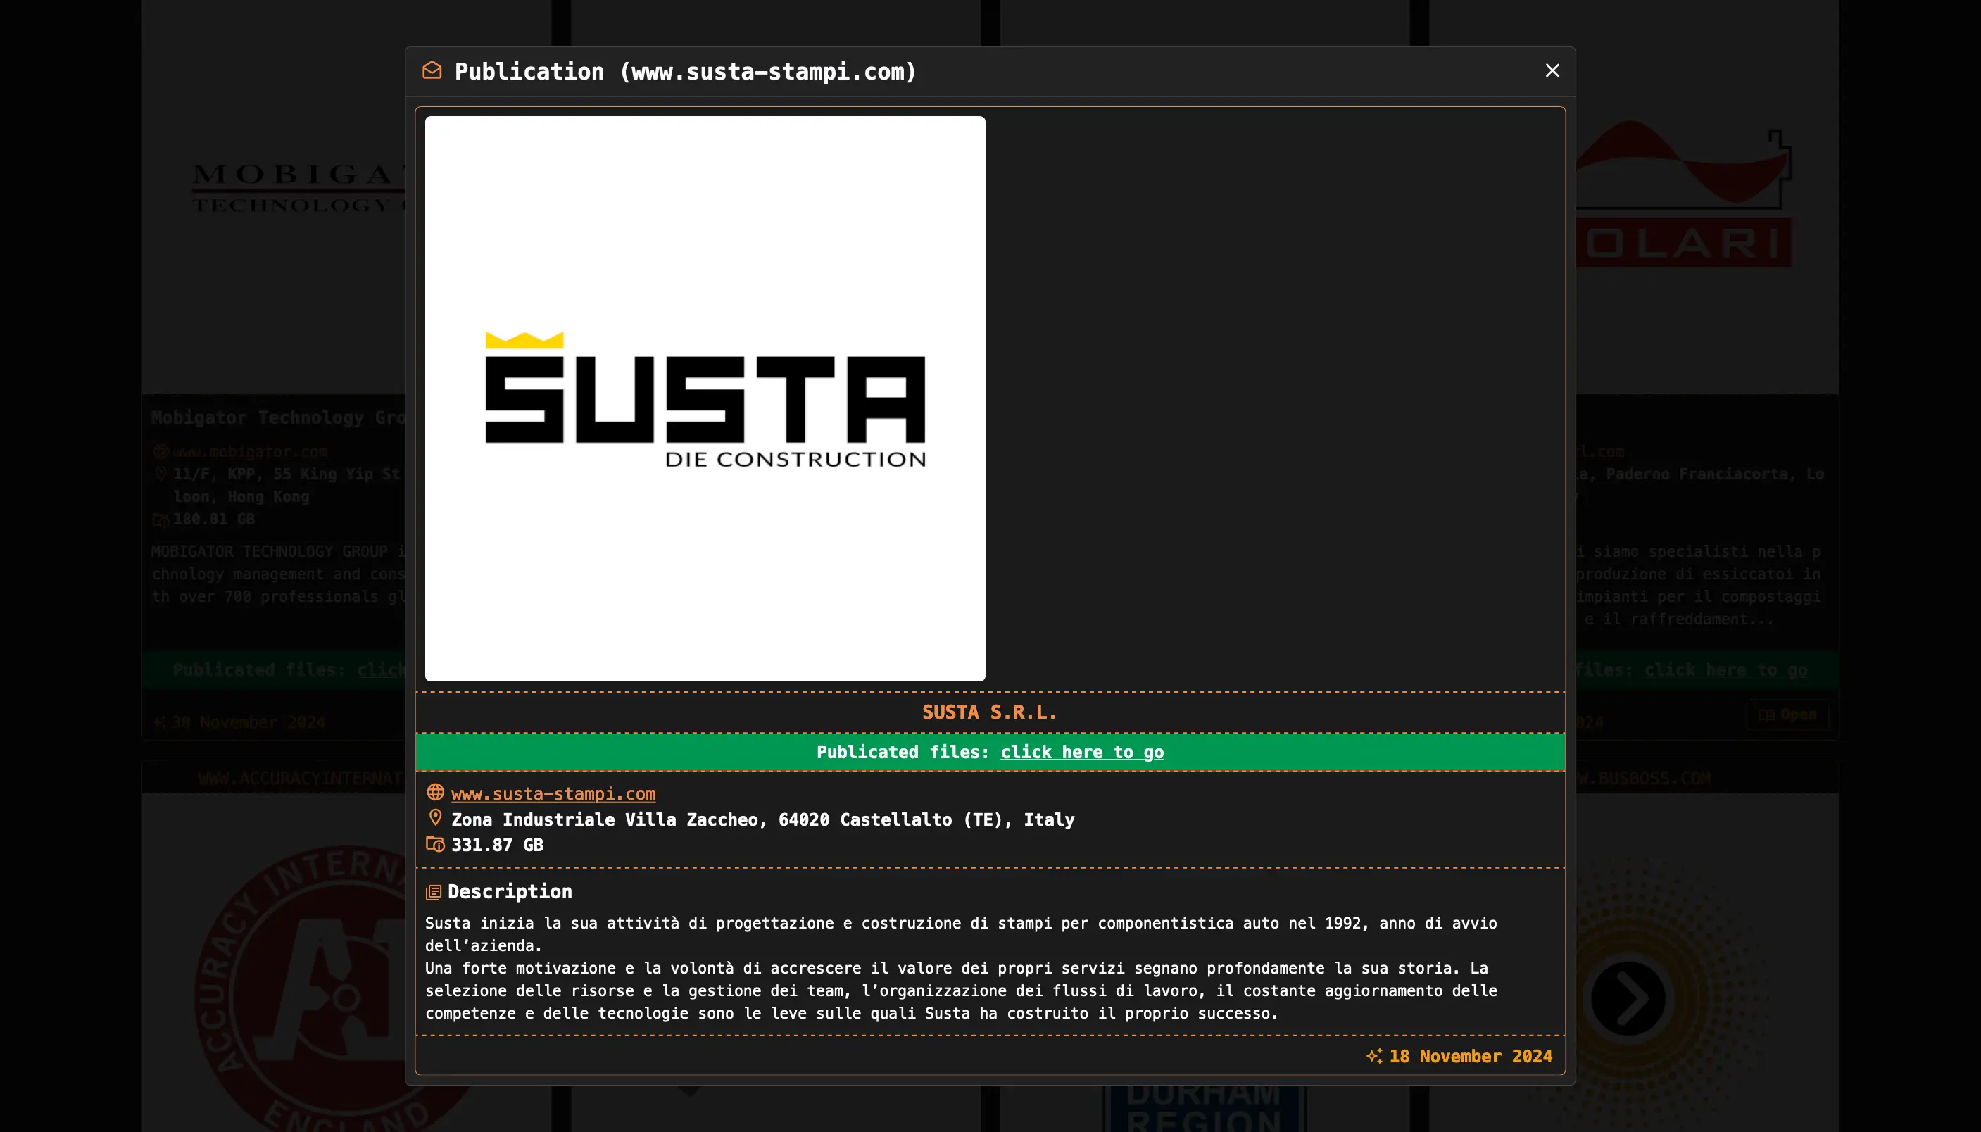The width and height of the screenshot is (1981, 1132).
Task: Click the SUSTA Die Construction logo image
Action: click(705, 398)
